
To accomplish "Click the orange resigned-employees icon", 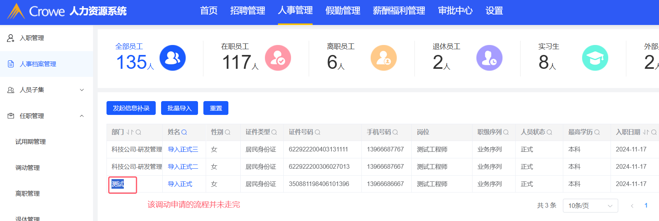I will click(x=383, y=58).
